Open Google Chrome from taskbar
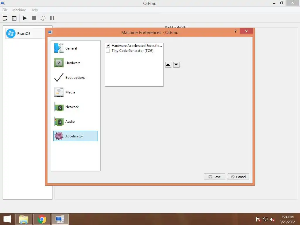Screen dimensions: 300x225 tap(42, 219)
